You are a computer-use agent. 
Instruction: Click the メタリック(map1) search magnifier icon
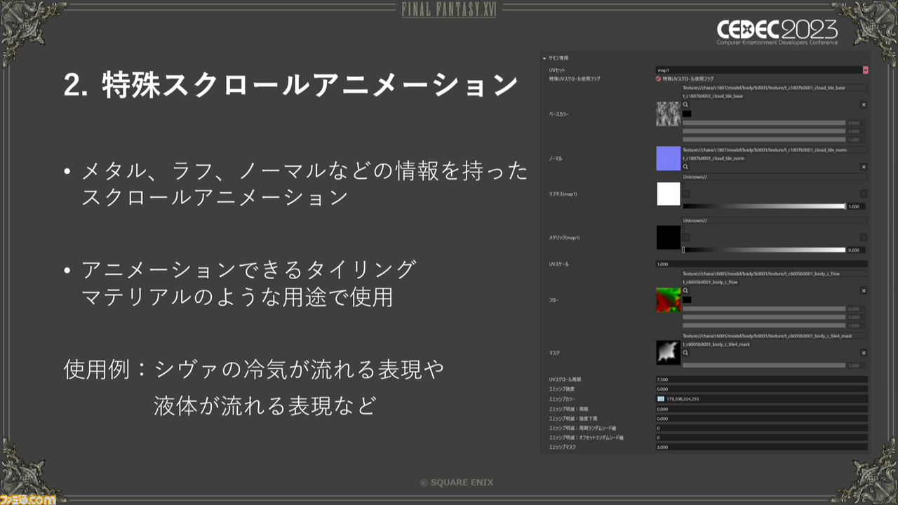pyautogui.click(x=685, y=237)
